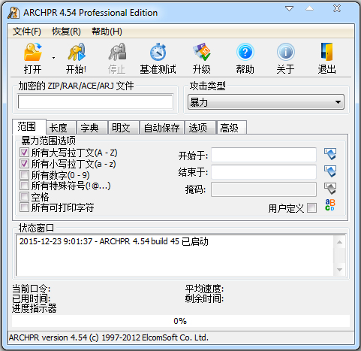This screenshot has height=351, width=361.
Task: Run the 基准测试 benchmark stopwatch icon
Action: tap(158, 52)
